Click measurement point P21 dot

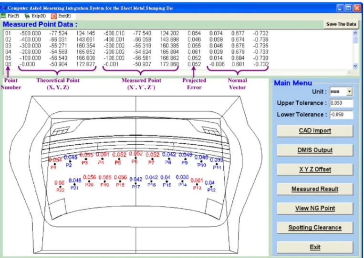[74, 184]
